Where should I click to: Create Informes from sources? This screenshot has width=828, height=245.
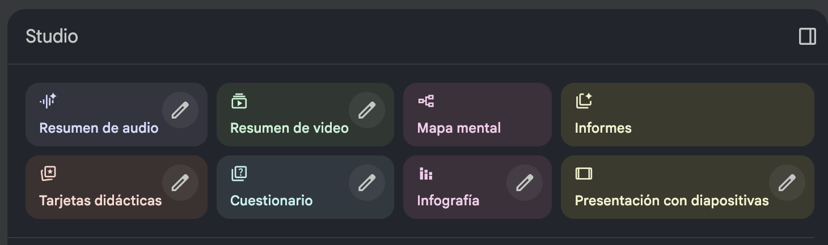[x=603, y=128]
